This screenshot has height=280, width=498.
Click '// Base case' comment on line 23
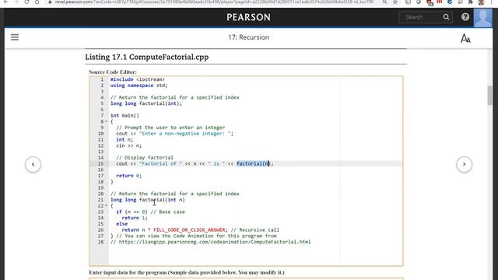click(x=168, y=212)
